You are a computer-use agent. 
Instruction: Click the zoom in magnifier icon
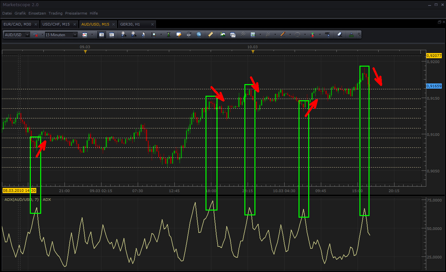point(123,35)
